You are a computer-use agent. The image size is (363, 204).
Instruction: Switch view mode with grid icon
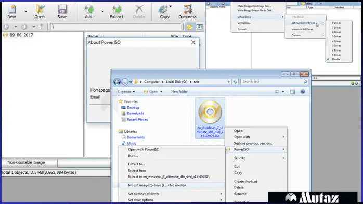pos(200,27)
